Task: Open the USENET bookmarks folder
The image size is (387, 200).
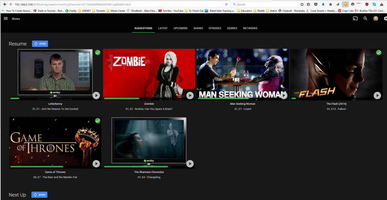Action: pos(84,11)
